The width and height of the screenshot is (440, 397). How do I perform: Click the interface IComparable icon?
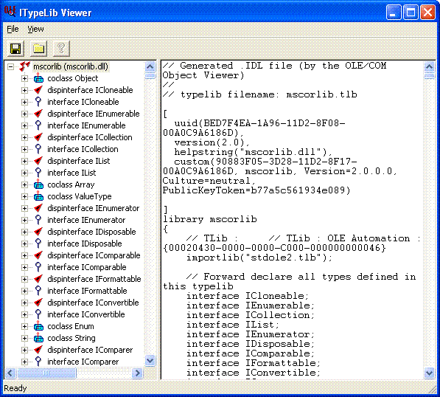pyautogui.click(x=38, y=267)
